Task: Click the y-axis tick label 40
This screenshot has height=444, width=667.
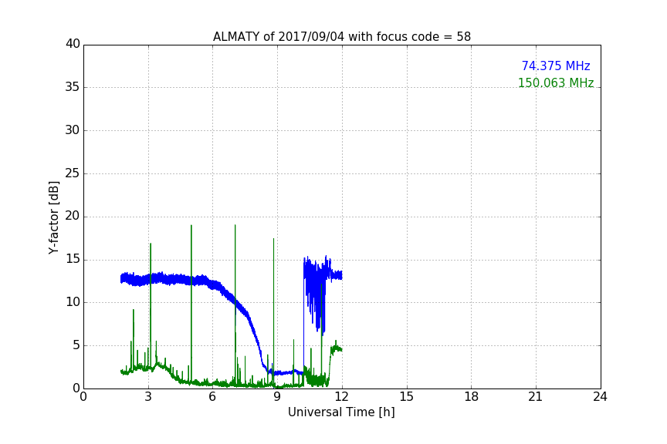Action: [x=73, y=44]
